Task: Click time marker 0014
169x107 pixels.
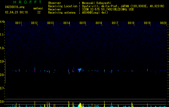Action: (67, 23)
